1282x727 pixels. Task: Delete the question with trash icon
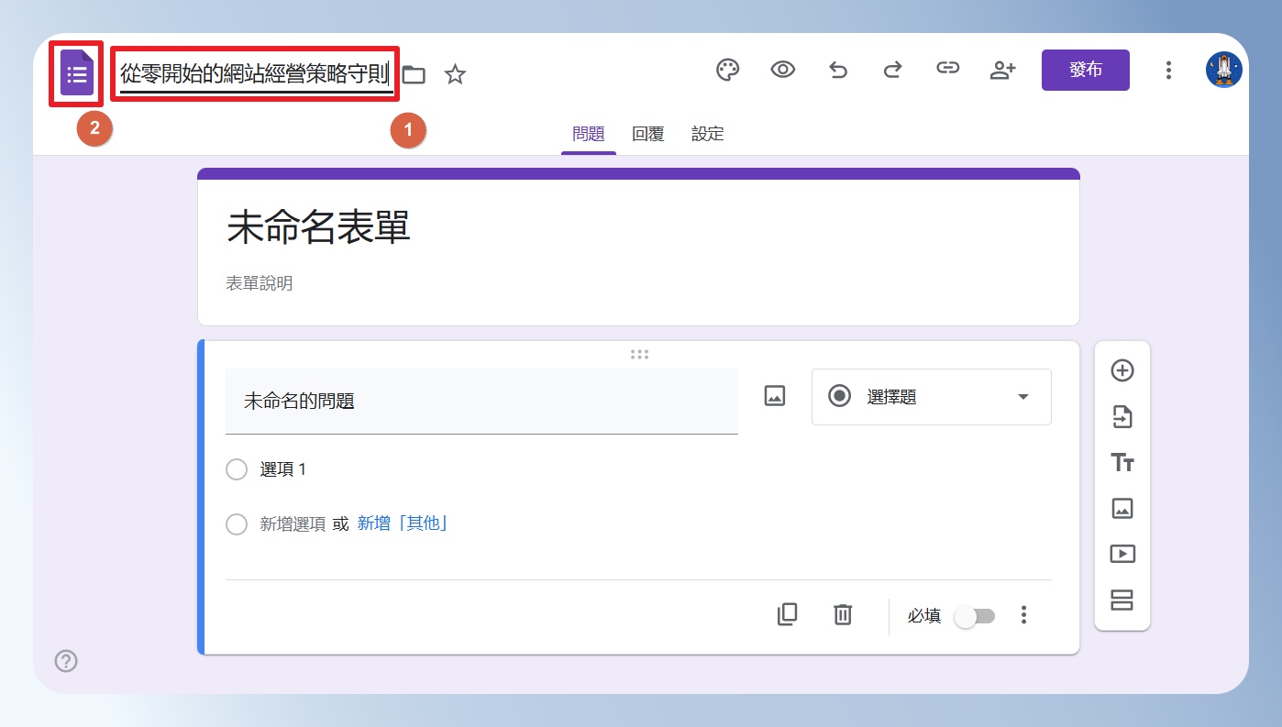843,614
